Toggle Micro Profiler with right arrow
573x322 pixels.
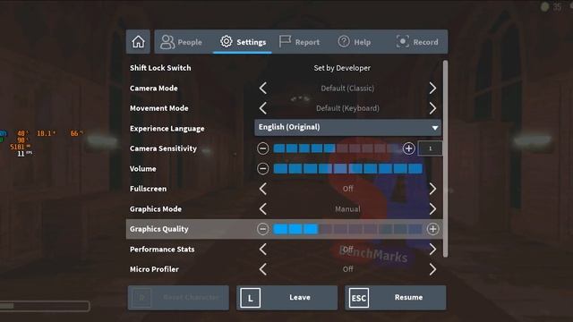pyautogui.click(x=432, y=269)
